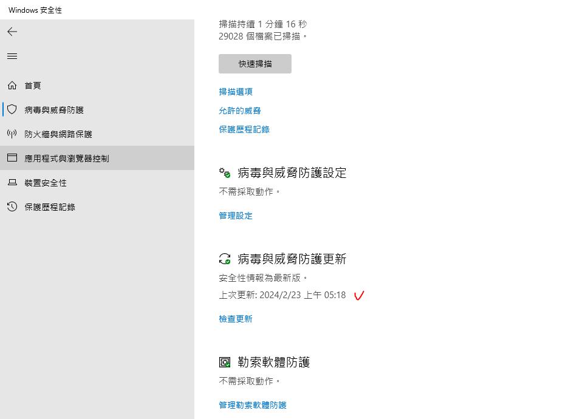Click the protection history clock icon
This screenshot has width=577, height=419.
(x=12, y=207)
